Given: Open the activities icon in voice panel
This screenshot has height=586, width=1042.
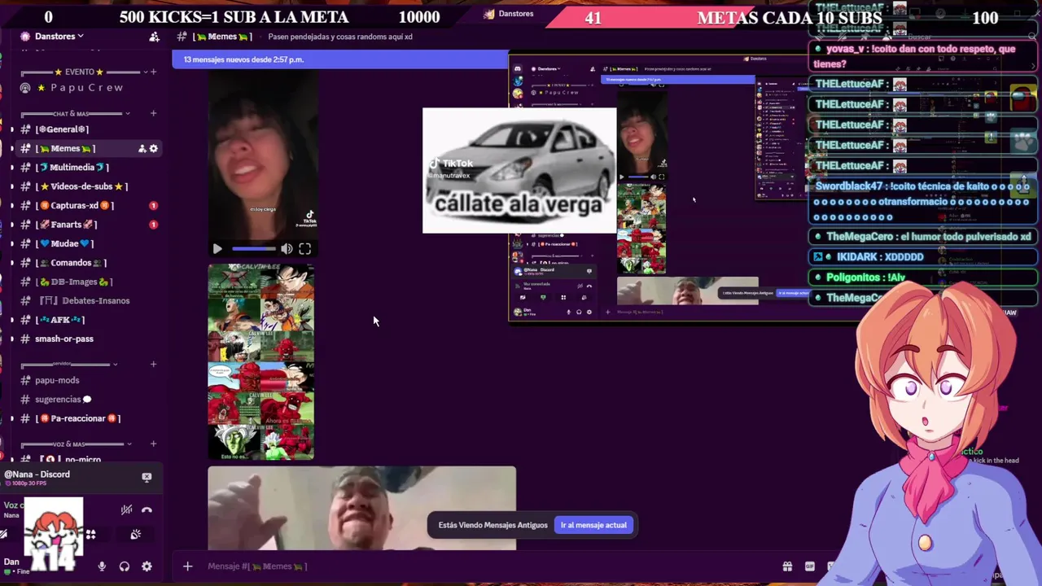Looking at the screenshot, I should coord(90,535).
